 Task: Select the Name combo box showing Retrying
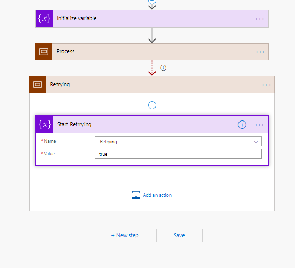(x=178, y=141)
